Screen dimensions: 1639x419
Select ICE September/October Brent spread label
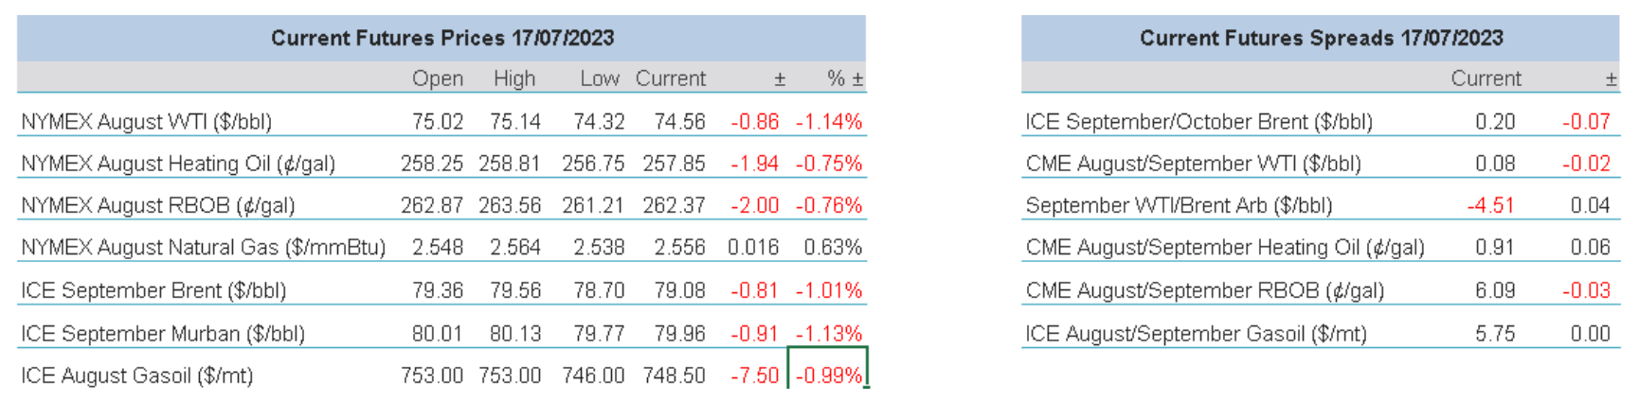(1198, 122)
